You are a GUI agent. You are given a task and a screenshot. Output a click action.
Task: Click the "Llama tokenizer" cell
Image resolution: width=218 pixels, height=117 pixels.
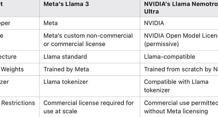tap(90, 86)
